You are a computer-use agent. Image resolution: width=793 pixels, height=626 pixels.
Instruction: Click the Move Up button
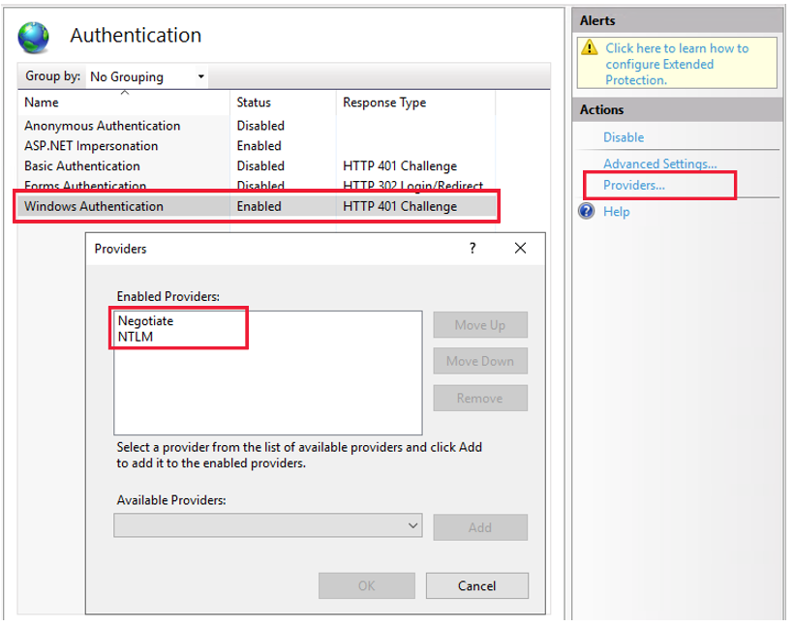479,324
